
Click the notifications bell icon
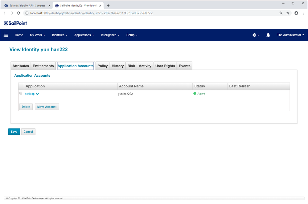[x=268, y=35]
